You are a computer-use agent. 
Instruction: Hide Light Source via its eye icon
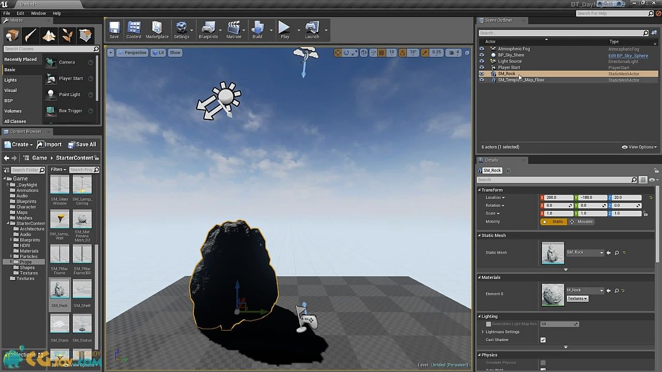(482, 61)
